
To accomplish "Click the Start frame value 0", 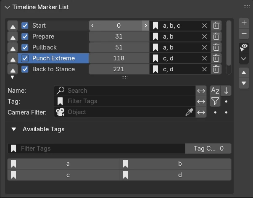I will tap(119, 26).
